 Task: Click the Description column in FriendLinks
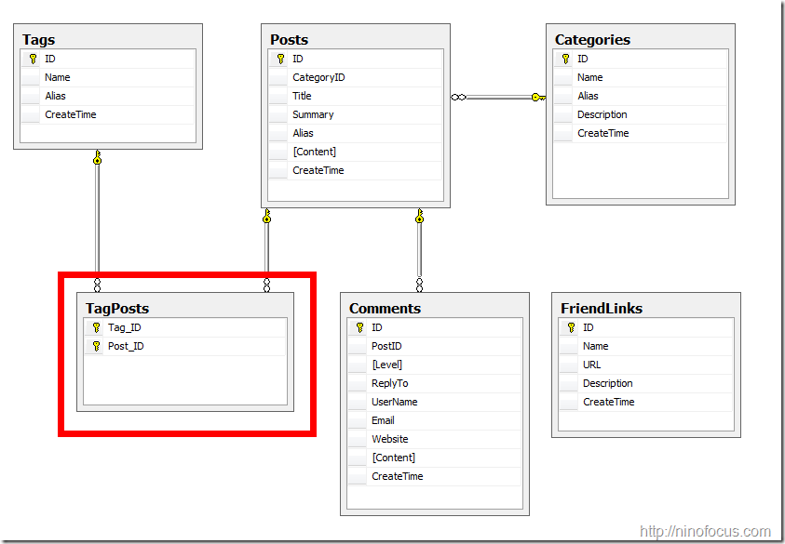(x=646, y=383)
